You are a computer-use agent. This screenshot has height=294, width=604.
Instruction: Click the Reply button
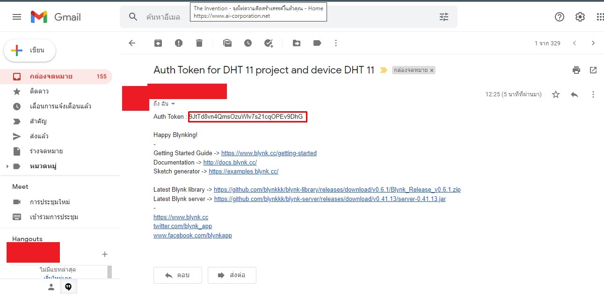click(x=178, y=275)
